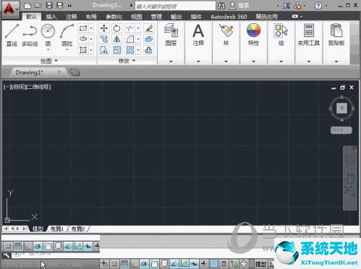Toggle Transparency display in the status bar
The image size is (361, 269).
[x=213, y=264]
